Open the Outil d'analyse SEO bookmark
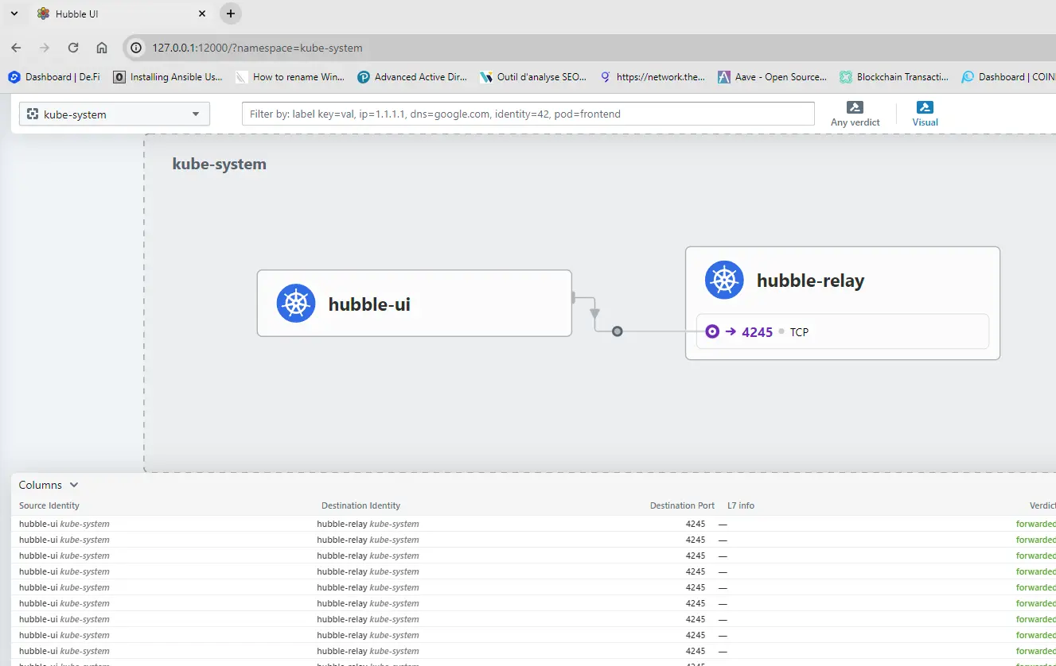The width and height of the screenshot is (1056, 666). [x=534, y=77]
